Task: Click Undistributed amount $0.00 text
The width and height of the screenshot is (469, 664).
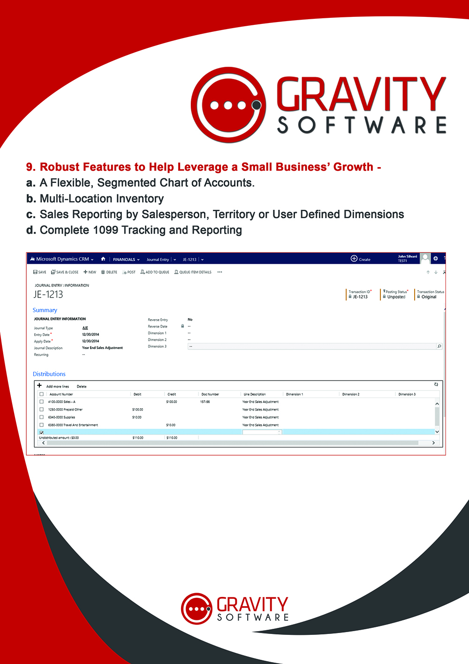Action: [59, 438]
